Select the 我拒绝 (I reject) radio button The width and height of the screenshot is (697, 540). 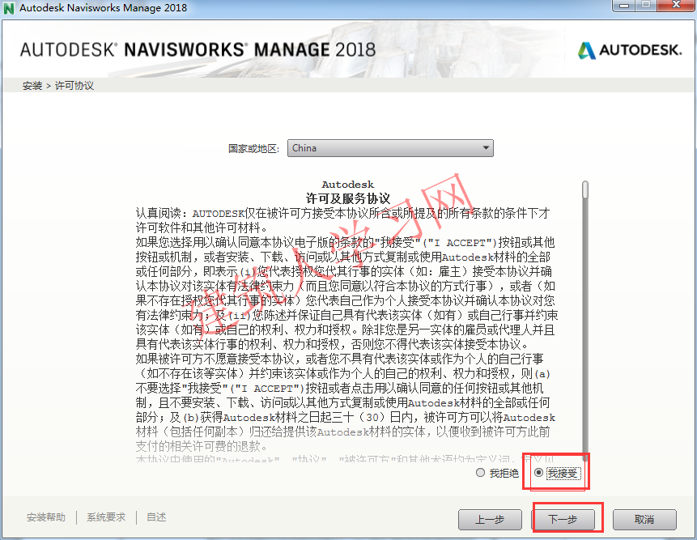click(480, 473)
